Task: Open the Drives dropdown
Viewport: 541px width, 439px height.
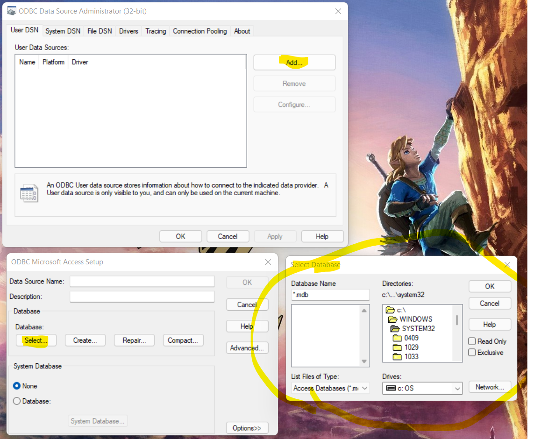Action: 422,388
